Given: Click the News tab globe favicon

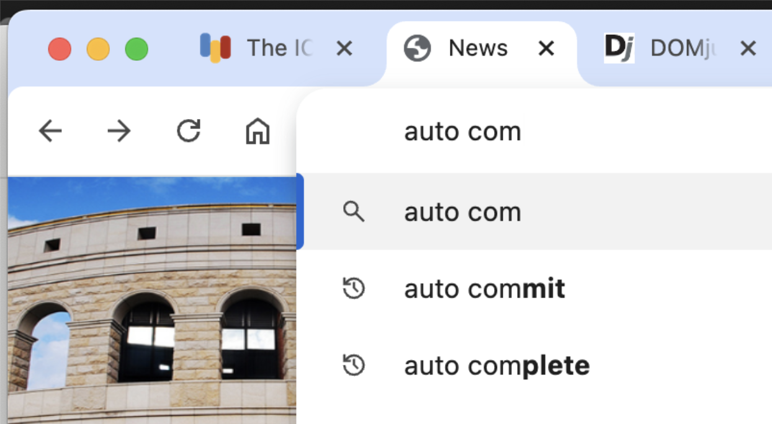Looking at the screenshot, I should pos(417,48).
